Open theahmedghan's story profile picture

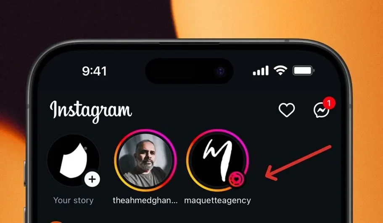145,160
